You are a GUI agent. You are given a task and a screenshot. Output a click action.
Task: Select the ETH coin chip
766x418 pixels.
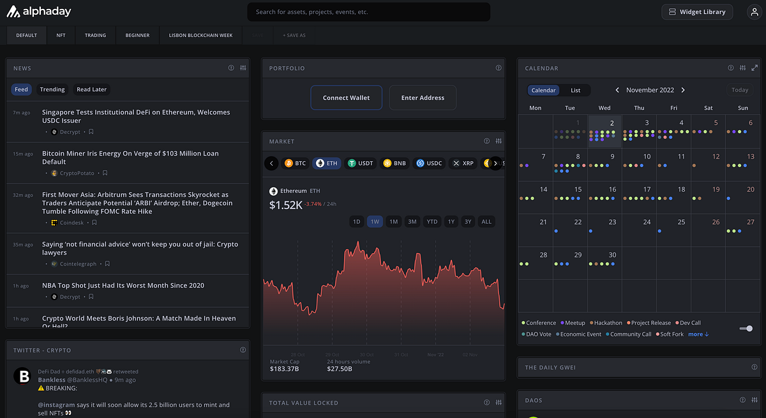(x=327, y=163)
